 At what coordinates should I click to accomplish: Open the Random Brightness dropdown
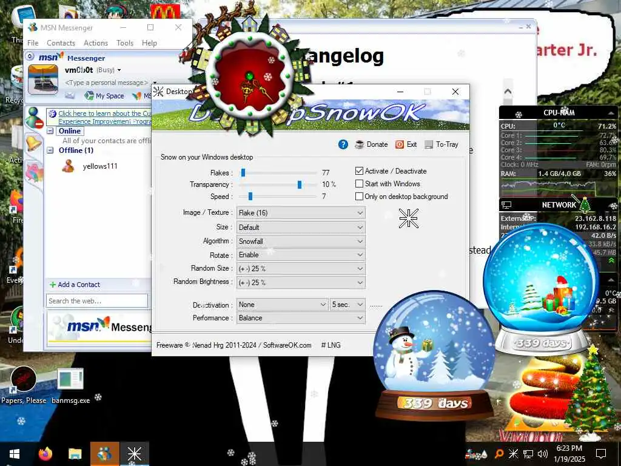[x=301, y=283]
